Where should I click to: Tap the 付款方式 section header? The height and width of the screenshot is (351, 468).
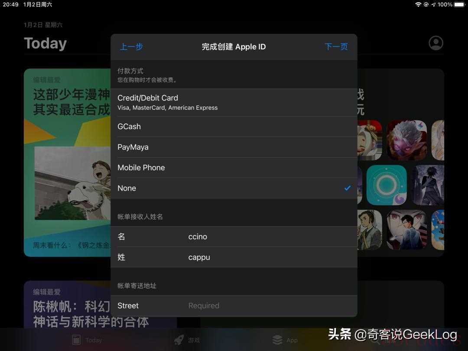pos(130,71)
